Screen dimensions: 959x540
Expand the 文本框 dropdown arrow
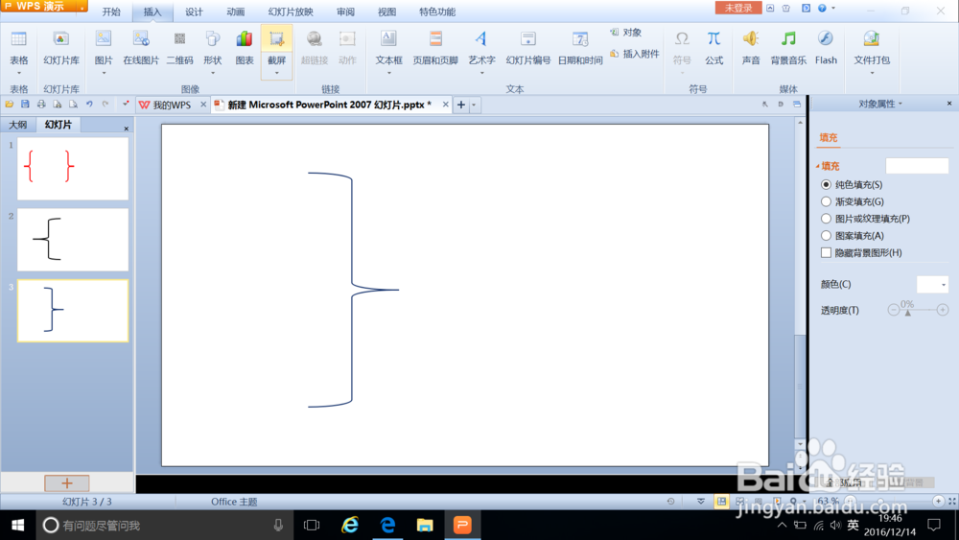(389, 74)
